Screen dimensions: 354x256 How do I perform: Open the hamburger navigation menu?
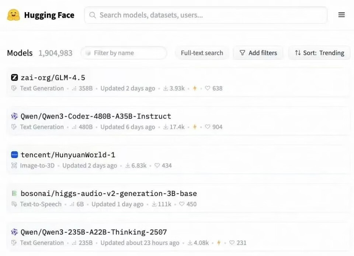coord(341,15)
